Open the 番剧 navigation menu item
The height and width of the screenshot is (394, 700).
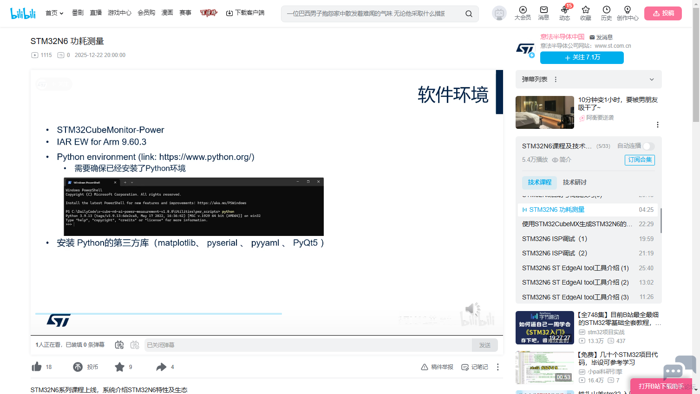point(78,13)
